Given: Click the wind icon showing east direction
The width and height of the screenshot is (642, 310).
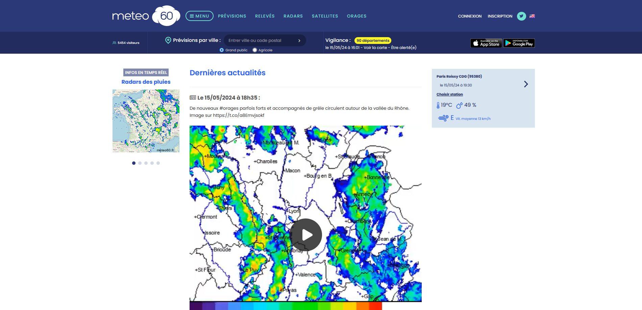Looking at the screenshot, I should pos(443,118).
